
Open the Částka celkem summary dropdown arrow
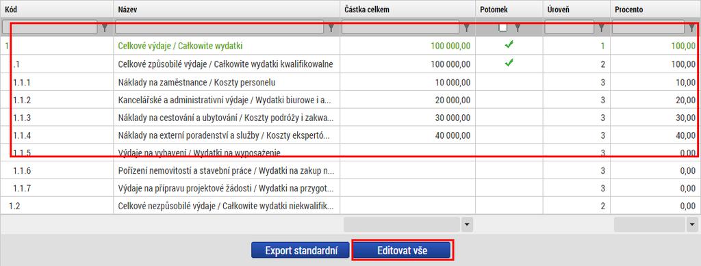tap(467, 225)
